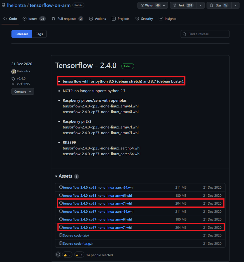Download Source code (tar.gz)
The image size is (244, 262).
tap(78, 243)
